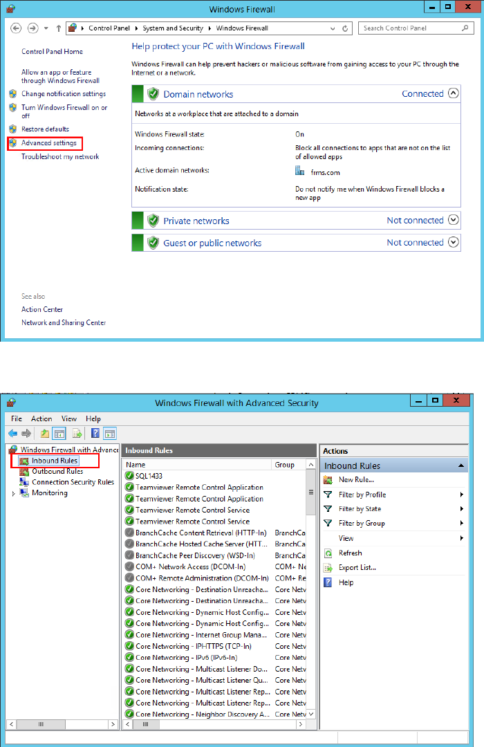The width and height of the screenshot is (484, 747).
Task: Open Allow an app or feature through Windows Firewall
Action: point(61,76)
